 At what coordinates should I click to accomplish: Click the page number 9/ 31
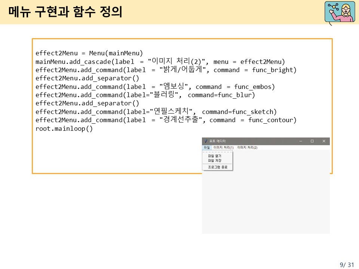(x=347, y=265)
